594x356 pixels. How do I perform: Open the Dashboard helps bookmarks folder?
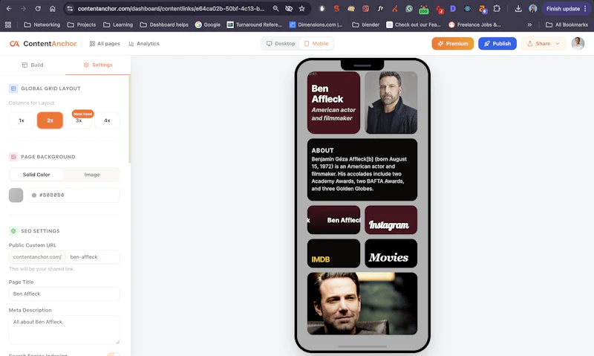coord(164,25)
